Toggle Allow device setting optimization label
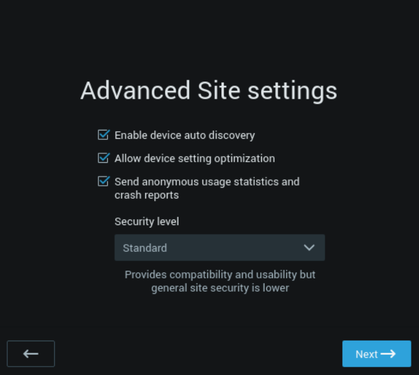419x375 pixels. coord(195,159)
